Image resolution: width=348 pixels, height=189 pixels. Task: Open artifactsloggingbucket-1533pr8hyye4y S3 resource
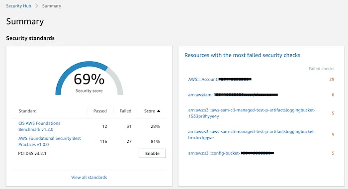(252, 113)
